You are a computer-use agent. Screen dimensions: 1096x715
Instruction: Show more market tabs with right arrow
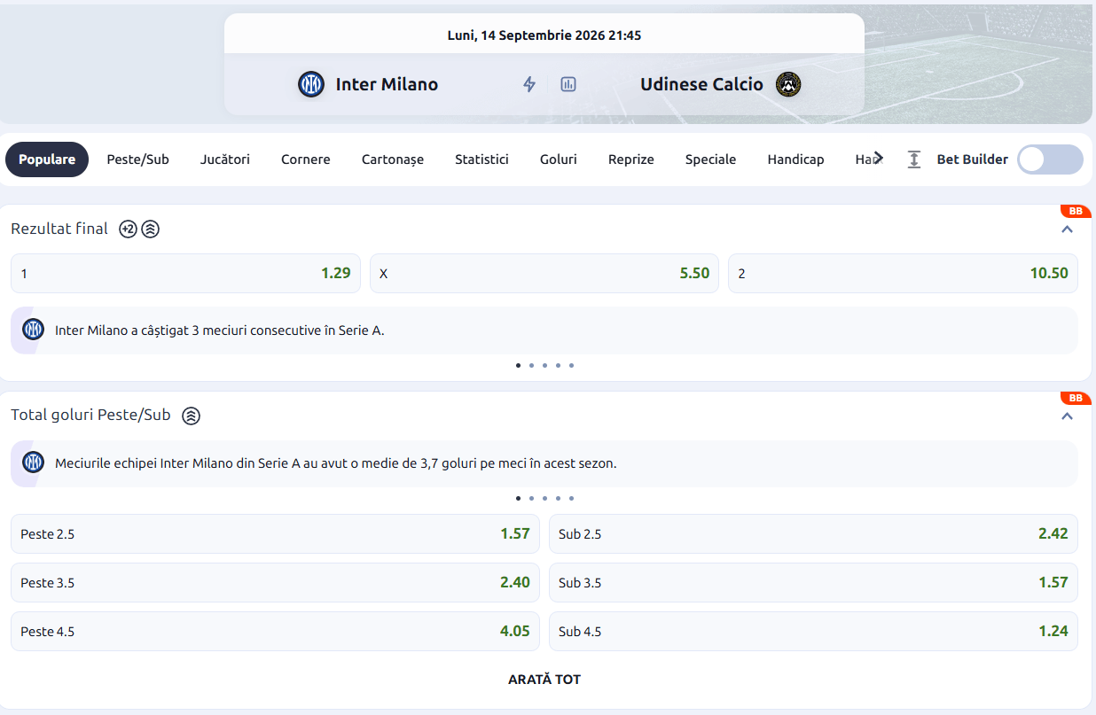point(879,158)
